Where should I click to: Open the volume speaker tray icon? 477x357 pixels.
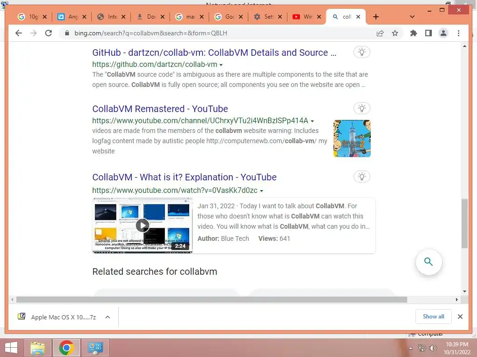click(x=433, y=348)
